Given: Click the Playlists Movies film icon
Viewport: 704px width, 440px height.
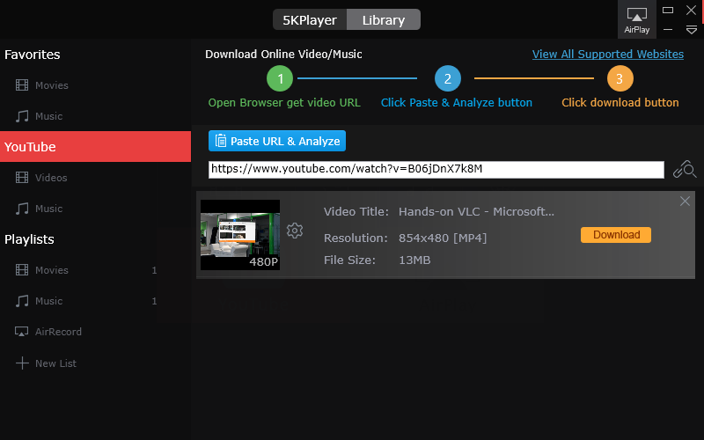Looking at the screenshot, I should (21, 270).
